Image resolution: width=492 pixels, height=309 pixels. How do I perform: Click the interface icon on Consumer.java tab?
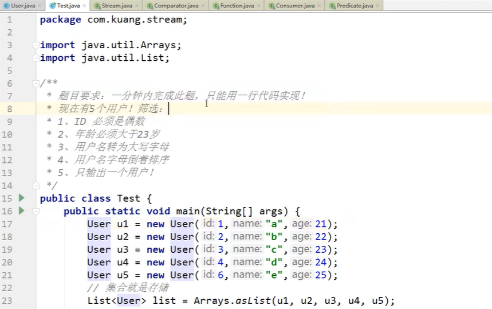click(271, 6)
